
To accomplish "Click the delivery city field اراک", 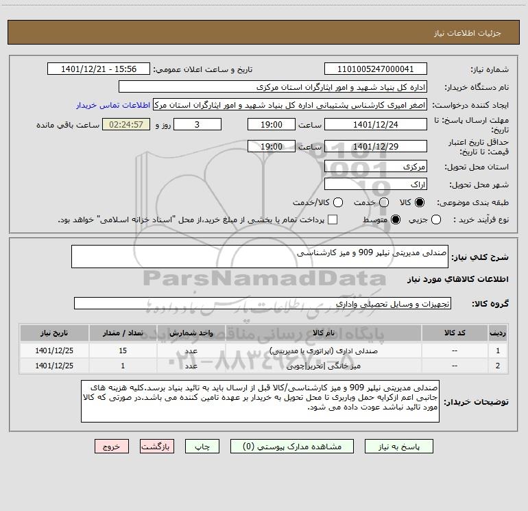I will (376, 185).
